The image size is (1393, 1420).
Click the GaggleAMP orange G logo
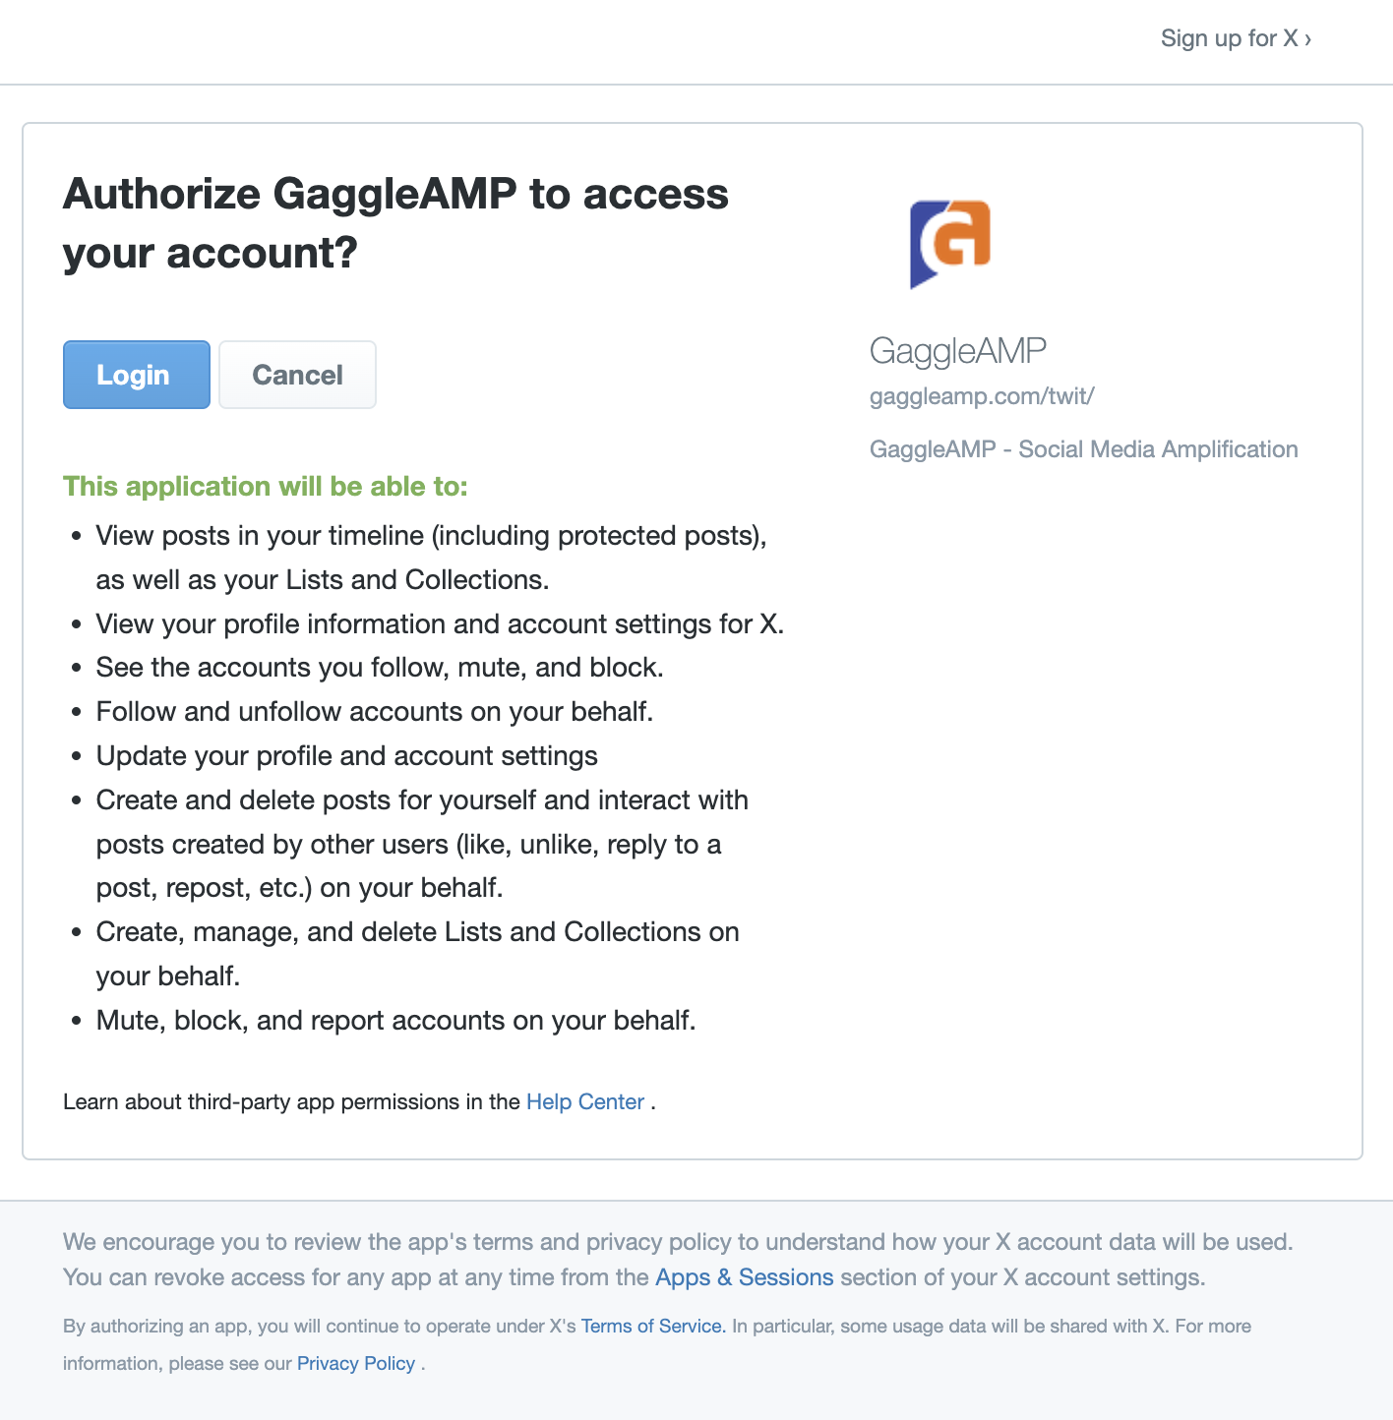(950, 244)
